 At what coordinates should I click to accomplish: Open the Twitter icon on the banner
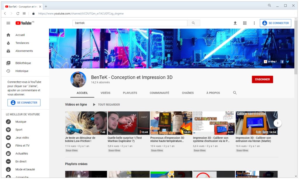click(x=287, y=62)
